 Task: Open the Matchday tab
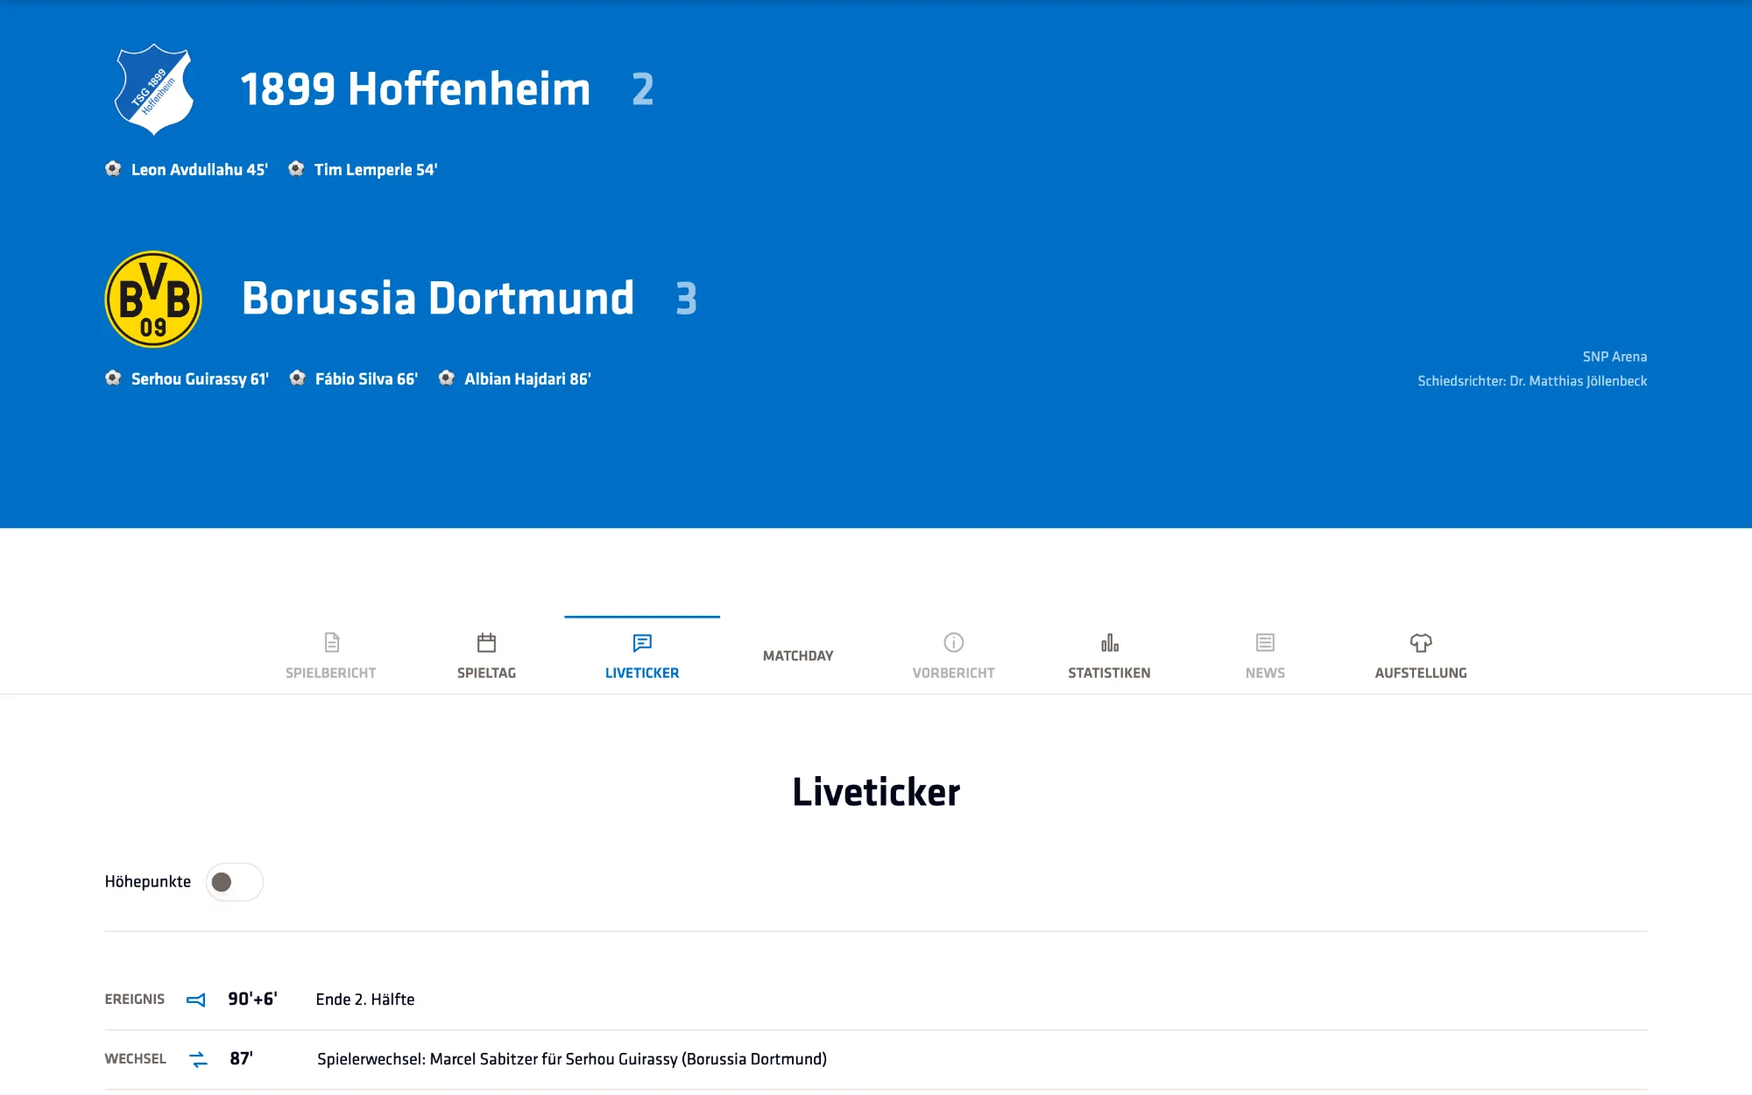tap(798, 655)
